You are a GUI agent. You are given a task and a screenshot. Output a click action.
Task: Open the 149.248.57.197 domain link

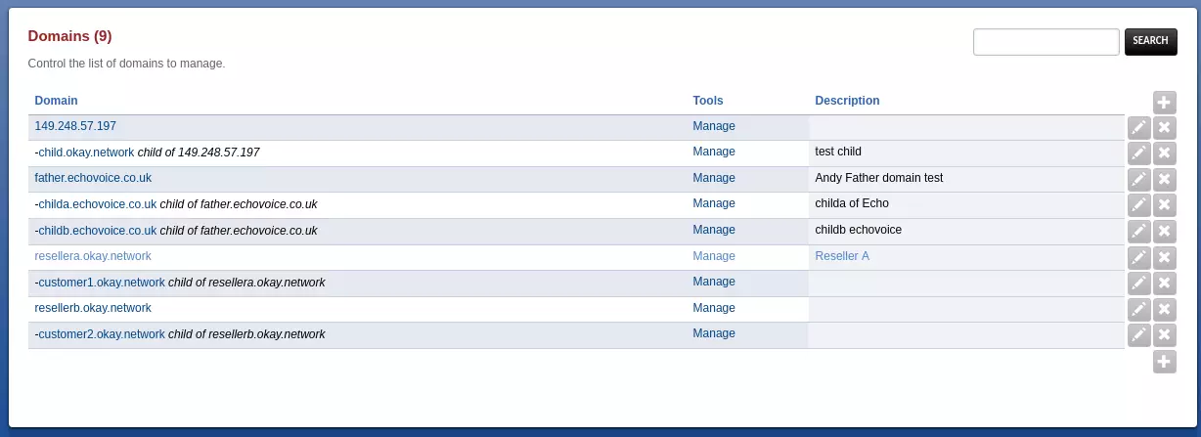(x=75, y=126)
